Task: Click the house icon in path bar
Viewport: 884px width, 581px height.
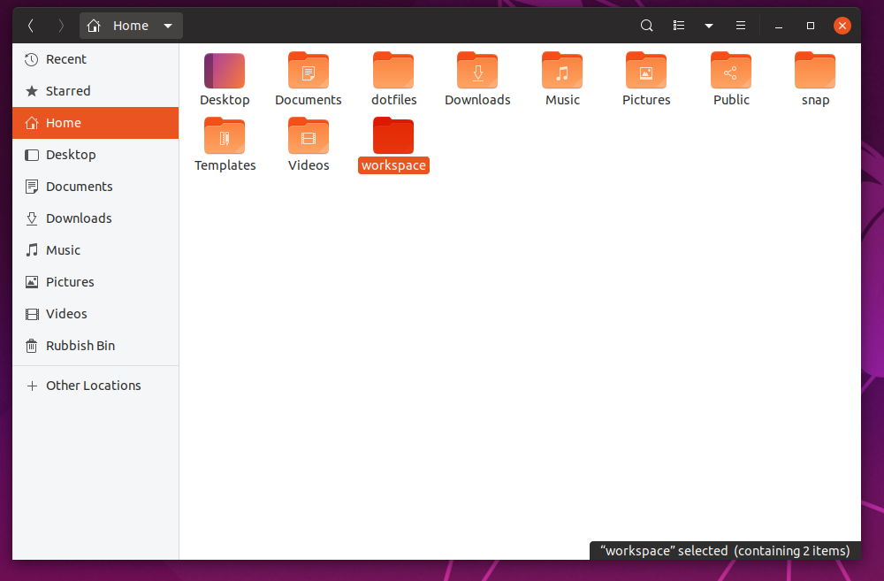Action: [x=94, y=26]
